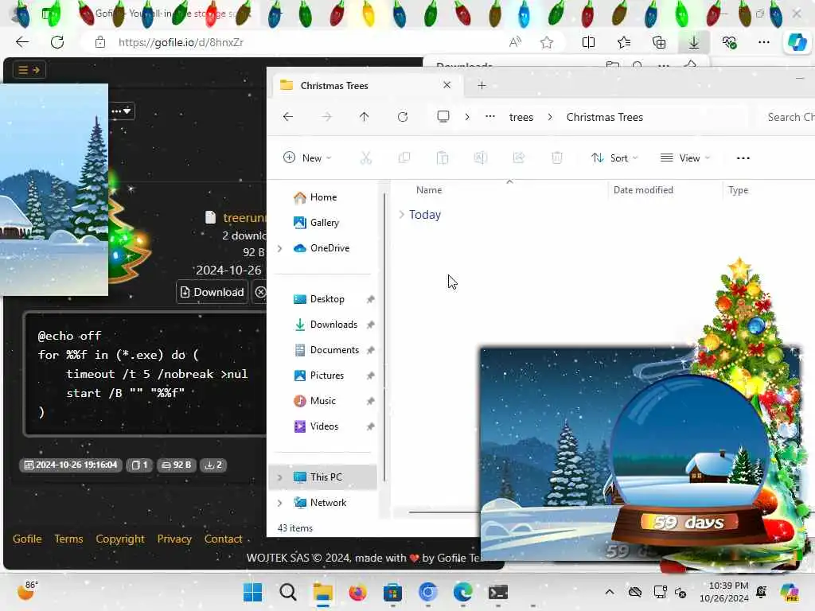Open See more toolbar options
The height and width of the screenshot is (611, 815).
[743, 158]
